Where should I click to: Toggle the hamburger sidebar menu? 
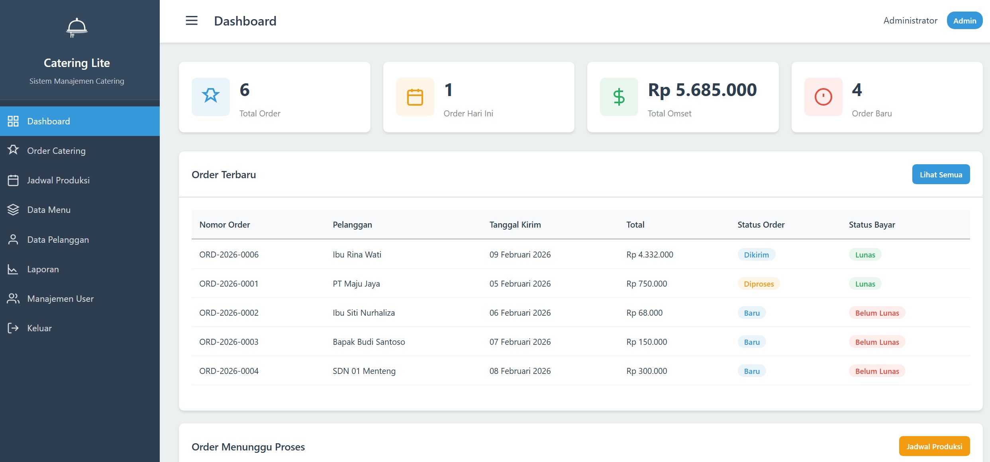[192, 21]
